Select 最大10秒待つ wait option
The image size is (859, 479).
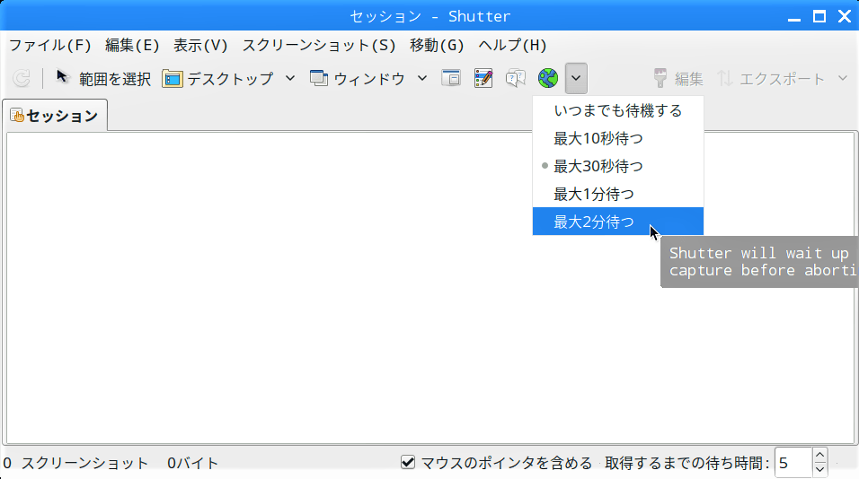598,138
